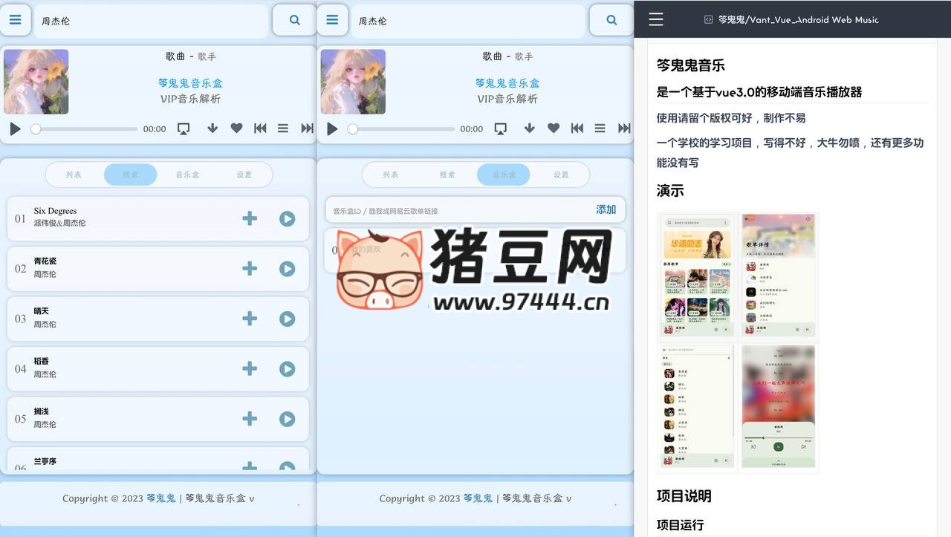951x537 pixels.
Task: Open the hamburger menu on the left player
Action: pos(16,20)
